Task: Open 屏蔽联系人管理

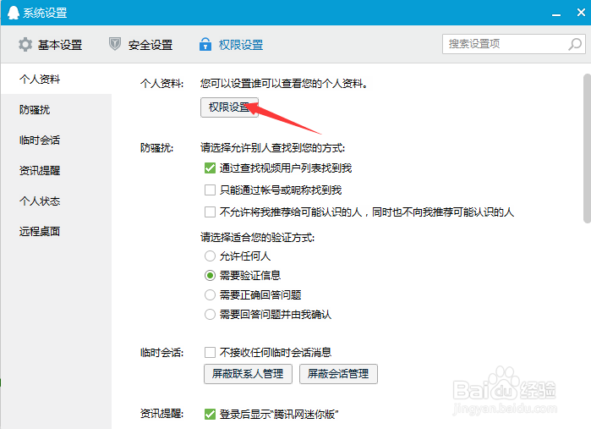Action: [248, 374]
